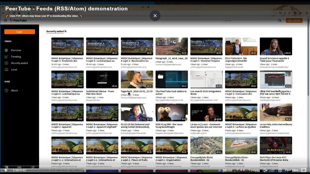Click the magnifier search icon
The image size is (310, 174).
point(280,21)
